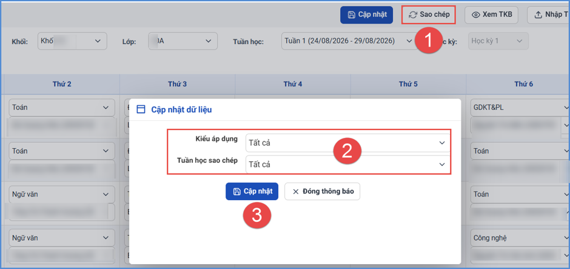Open the GDKT&PL subject dropdown under Thứ 6
This screenshot has height=269, width=570.
click(520, 108)
